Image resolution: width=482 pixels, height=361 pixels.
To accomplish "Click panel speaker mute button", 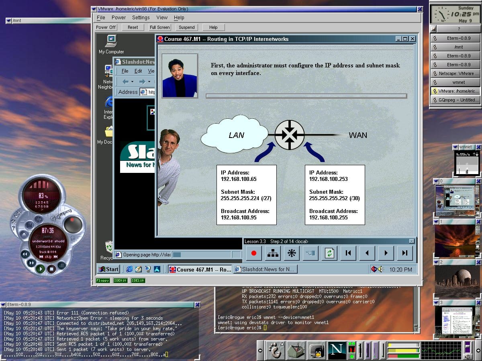I will (467, 357).
